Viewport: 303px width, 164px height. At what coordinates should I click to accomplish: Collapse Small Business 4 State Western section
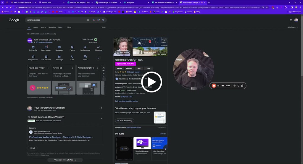(101, 119)
